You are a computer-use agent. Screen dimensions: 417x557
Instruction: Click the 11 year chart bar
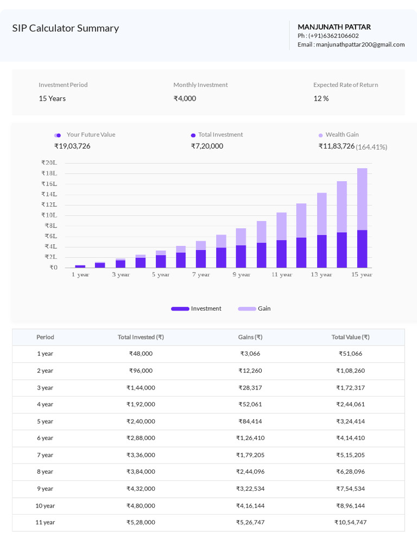(282, 240)
